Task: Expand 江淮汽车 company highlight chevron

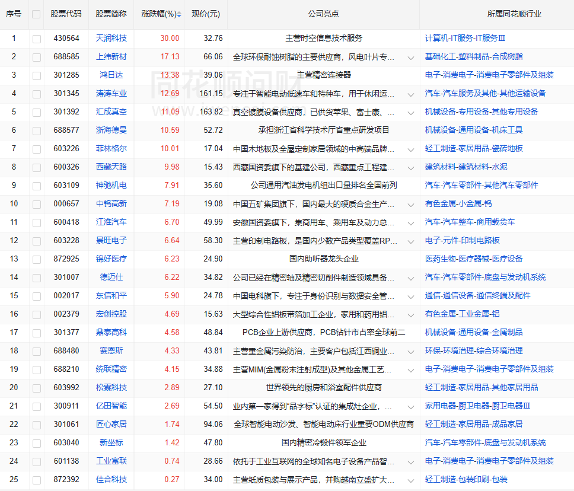Action: coord(411,223)
